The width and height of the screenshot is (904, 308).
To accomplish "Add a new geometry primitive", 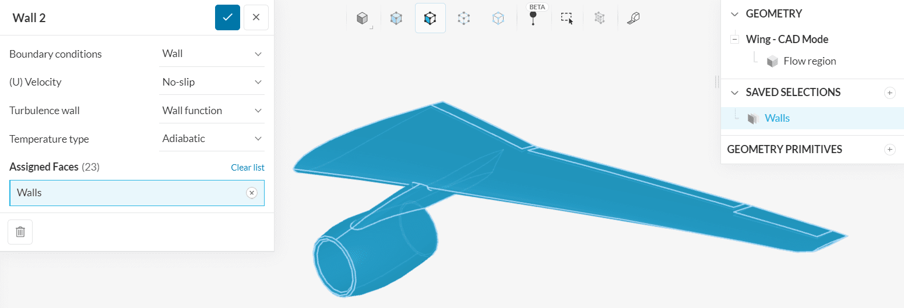I will tap(889, 150).
